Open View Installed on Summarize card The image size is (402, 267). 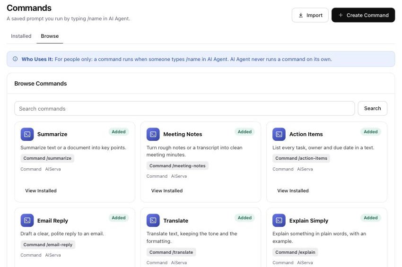(41, 190)
